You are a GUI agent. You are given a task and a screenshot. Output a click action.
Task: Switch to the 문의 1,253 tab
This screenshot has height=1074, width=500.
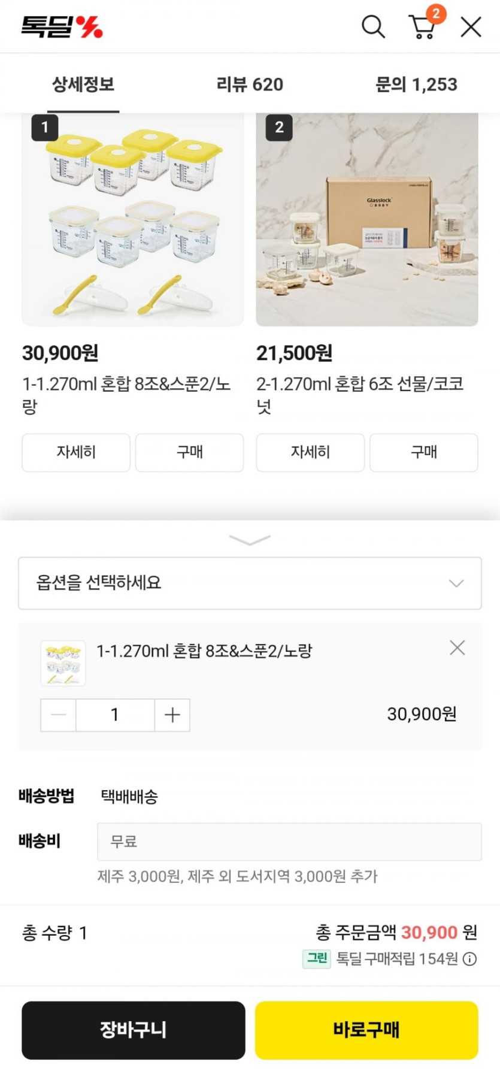[x=416, y=84]
